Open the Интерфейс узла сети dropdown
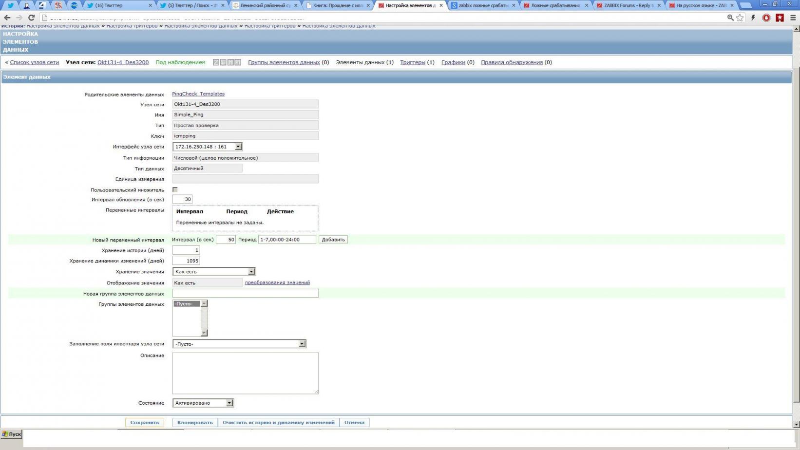 207,147
